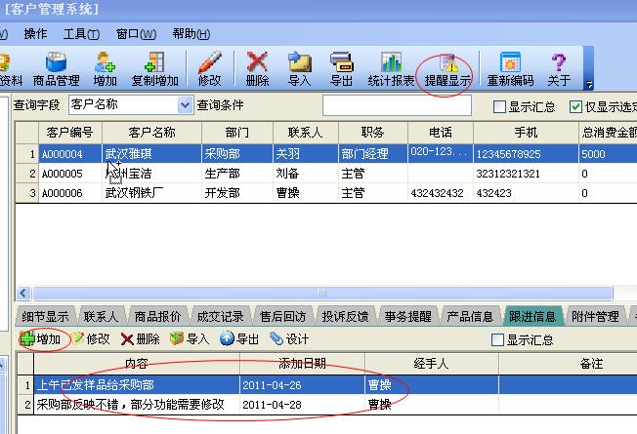
Task: Open the 工具(T) menu
Action: (81, 34)
